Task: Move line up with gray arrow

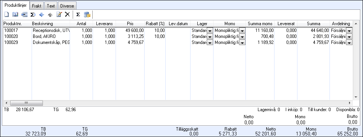Action: tap(50, 15)
